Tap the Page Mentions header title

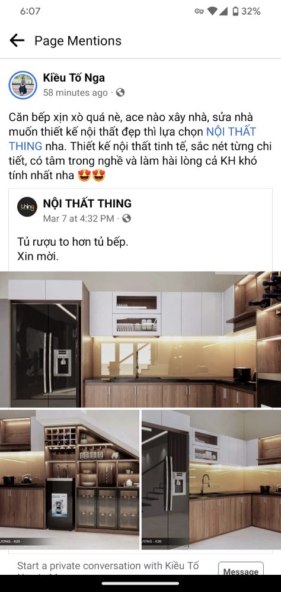(78, 40)
